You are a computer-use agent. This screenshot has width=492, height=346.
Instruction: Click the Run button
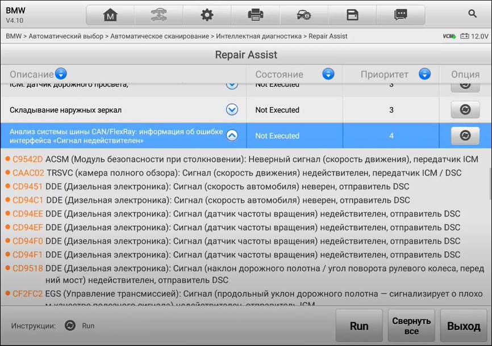click(359, 326)
